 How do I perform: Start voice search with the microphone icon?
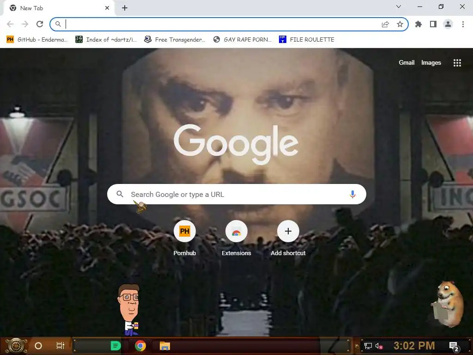coord(352,194)
